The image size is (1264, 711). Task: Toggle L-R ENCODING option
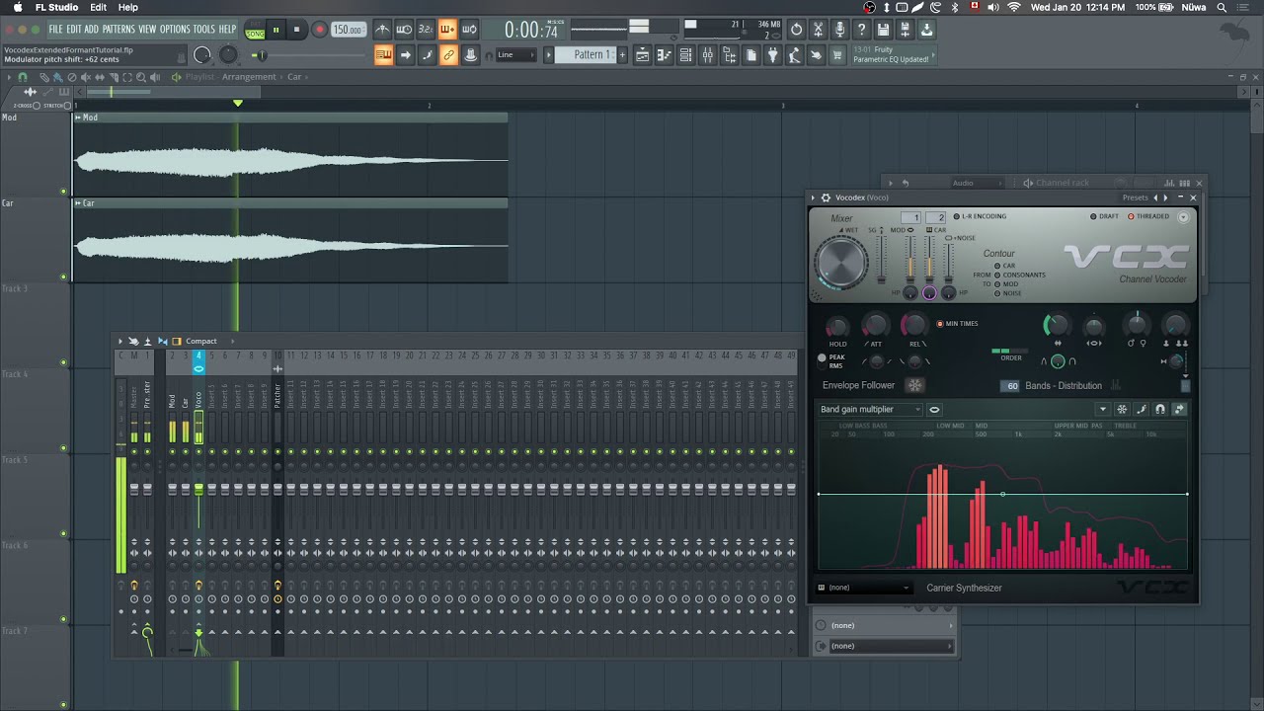pos(980,216)
